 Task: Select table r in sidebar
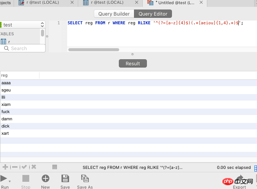(9, 42)
